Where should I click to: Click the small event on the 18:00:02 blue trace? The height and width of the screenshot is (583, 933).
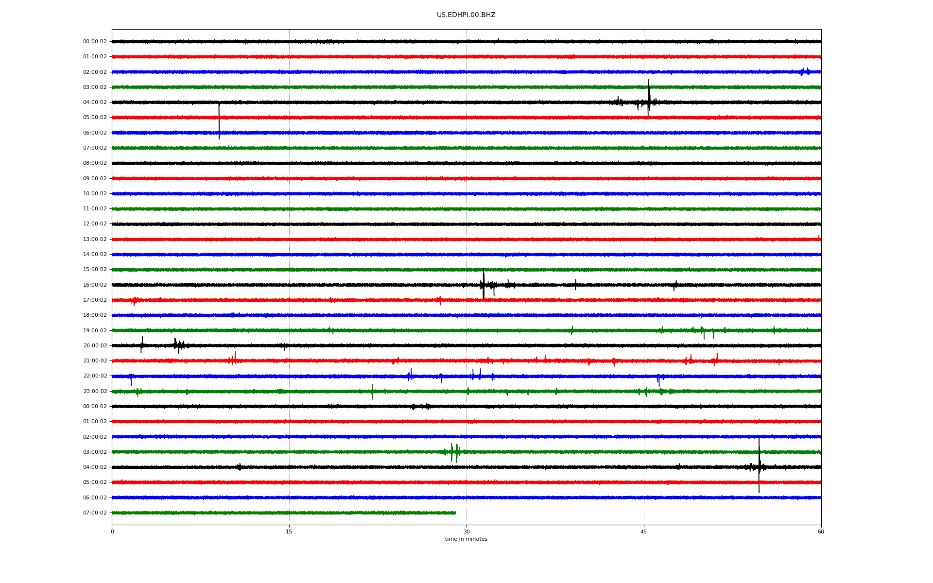pos(233,315)
